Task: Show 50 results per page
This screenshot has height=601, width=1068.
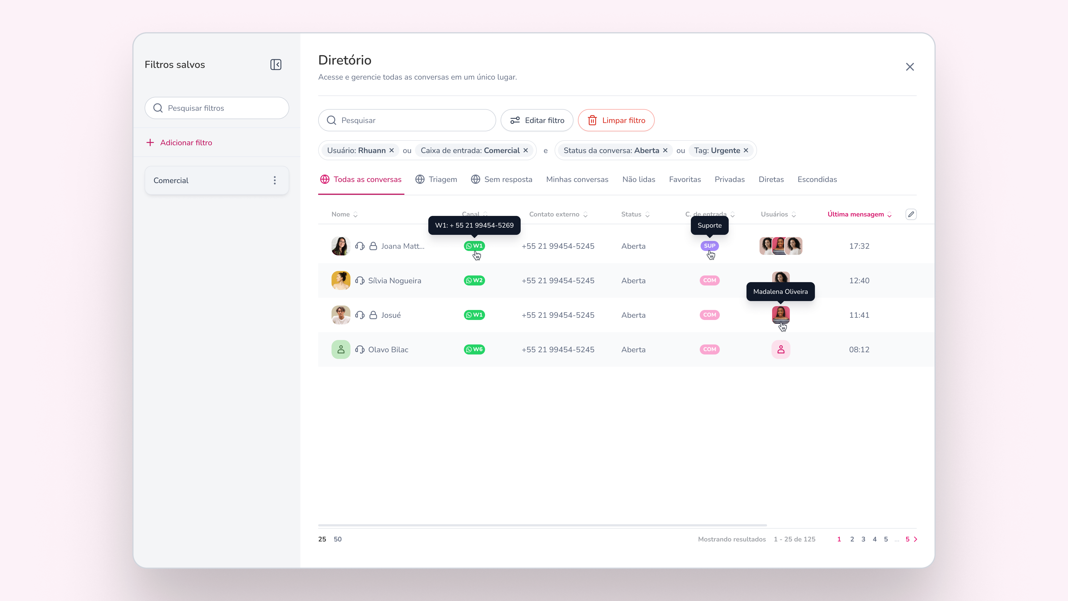Action: click(x=337, y=539)
